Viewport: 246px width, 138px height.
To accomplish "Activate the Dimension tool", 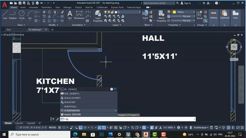I will (79, 15).
